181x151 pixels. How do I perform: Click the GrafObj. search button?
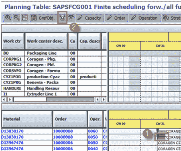[43, 18]
